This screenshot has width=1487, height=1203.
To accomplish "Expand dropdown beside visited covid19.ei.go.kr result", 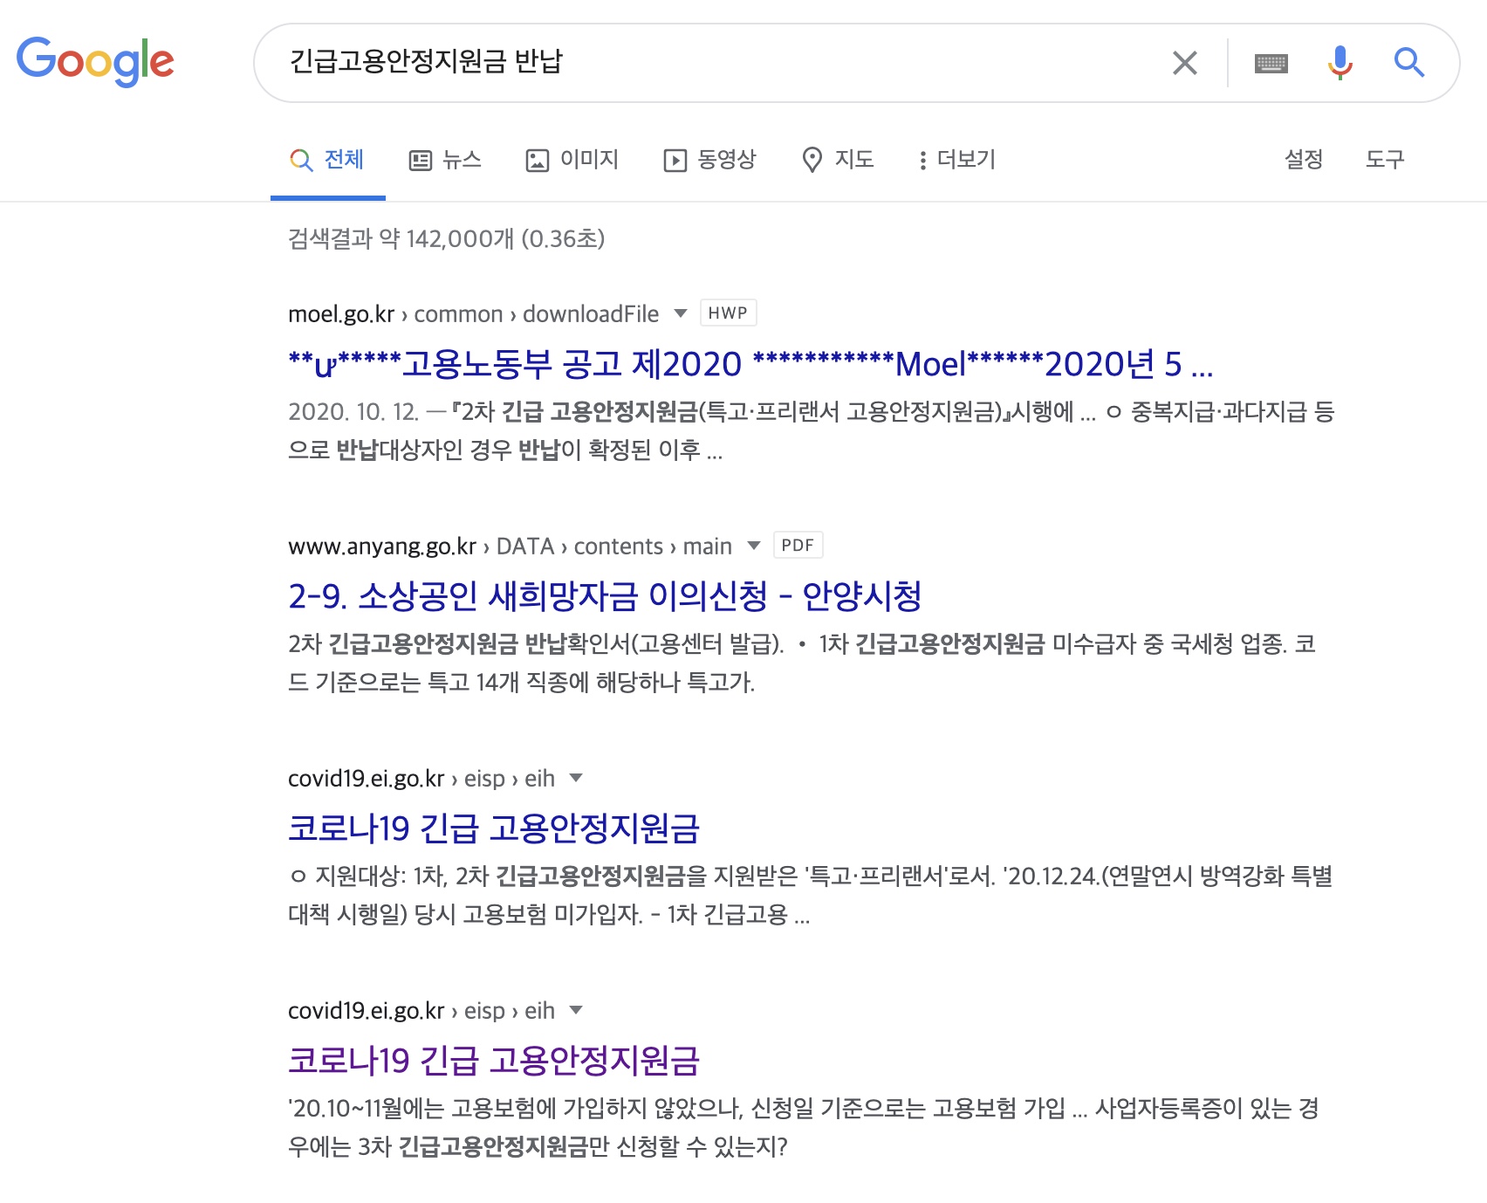I will pos(576,1010).
